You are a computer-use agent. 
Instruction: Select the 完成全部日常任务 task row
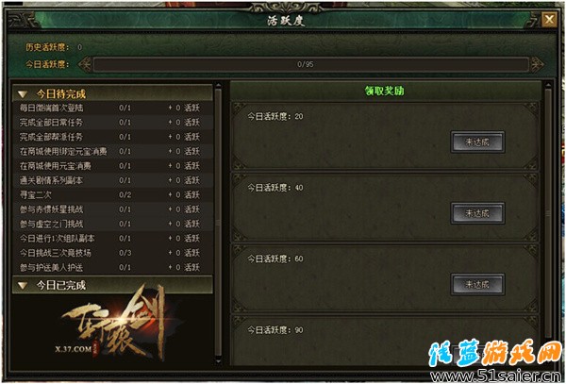point(112,123)
